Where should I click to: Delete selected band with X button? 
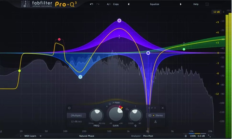pyautogui.click(x=163, y=108)
